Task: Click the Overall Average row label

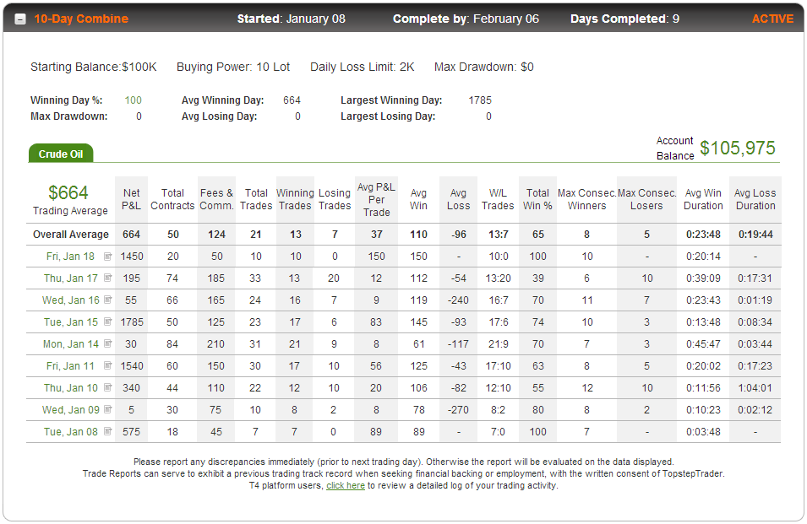Action: pos(71,235)
